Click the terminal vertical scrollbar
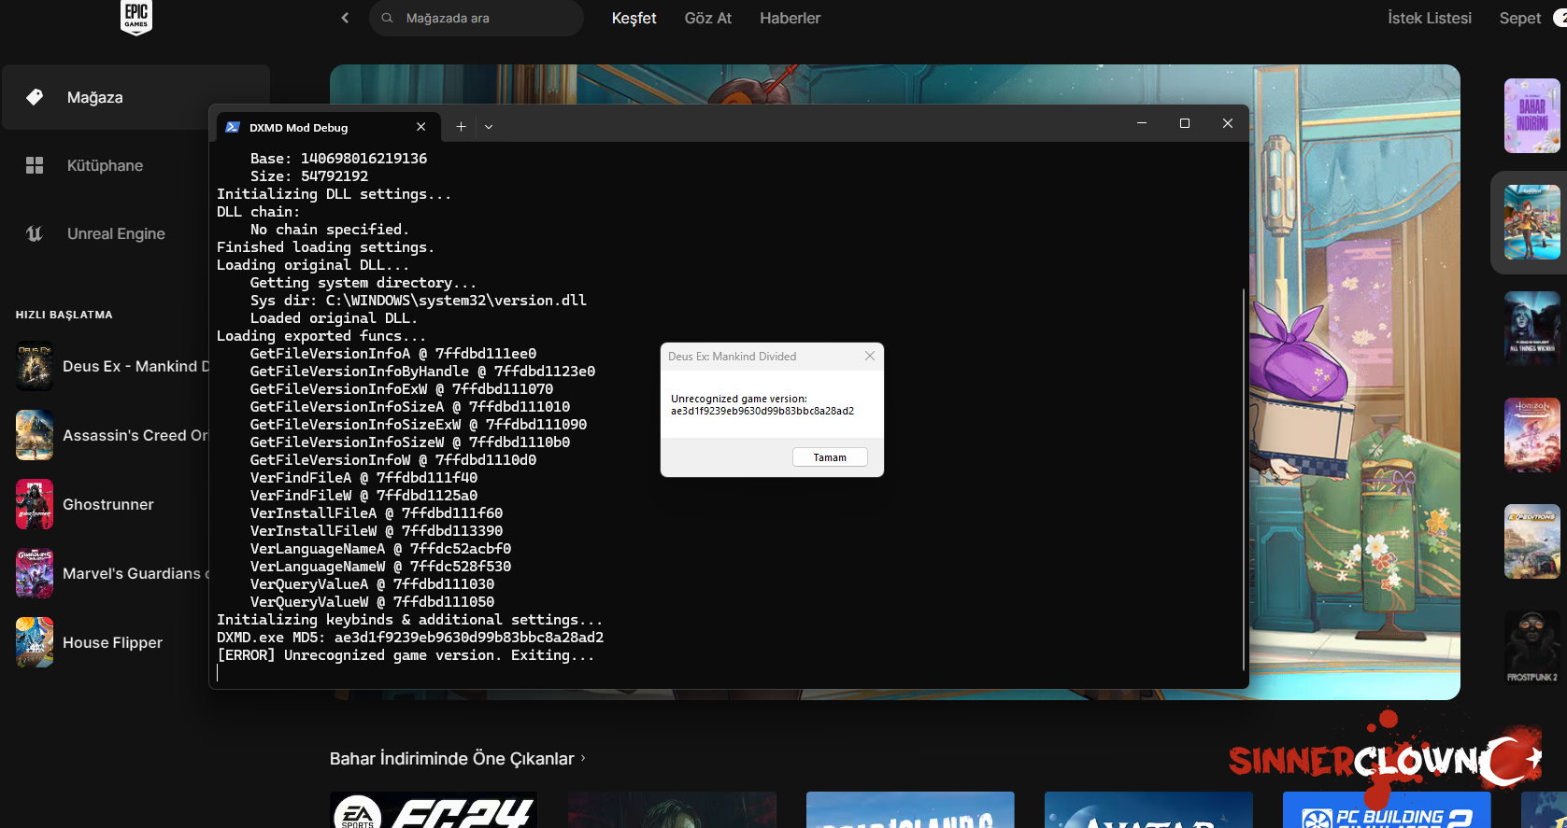This screenshot has height=828, width=1567. (x=1244, y=479)
